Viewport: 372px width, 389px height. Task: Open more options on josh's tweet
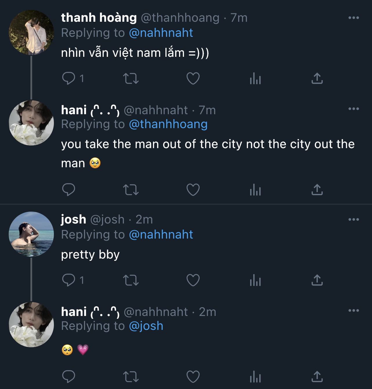pyautogui.click(x=353, y=220)
